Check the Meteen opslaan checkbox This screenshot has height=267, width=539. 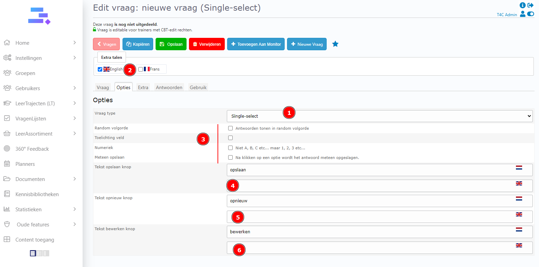[231, 158]
